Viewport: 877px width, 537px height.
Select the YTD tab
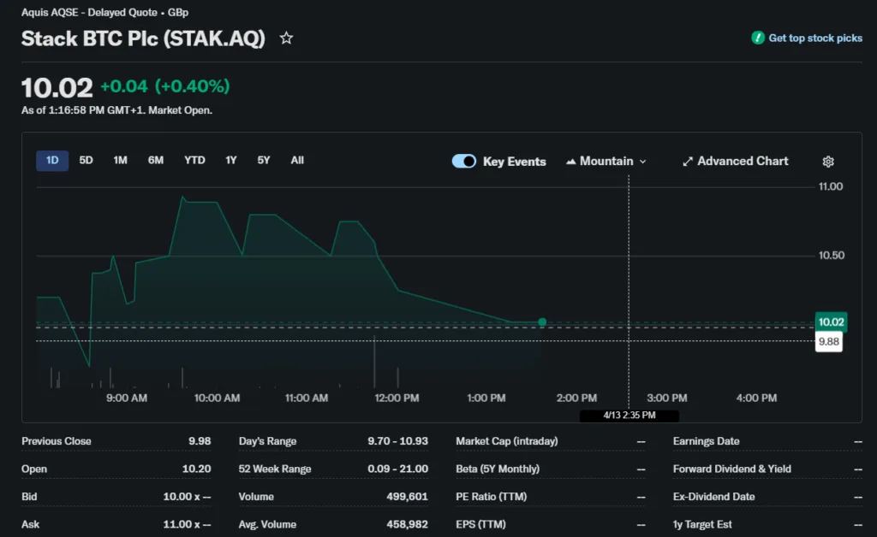tap(194, 160)
